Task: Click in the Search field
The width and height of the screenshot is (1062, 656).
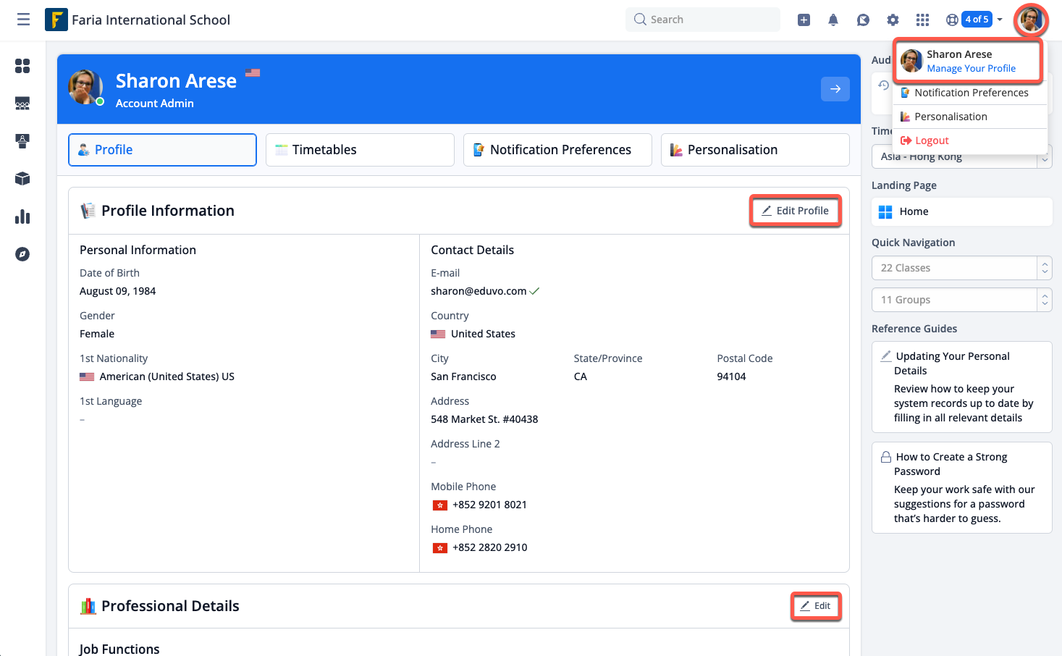Action: point(702,20)
